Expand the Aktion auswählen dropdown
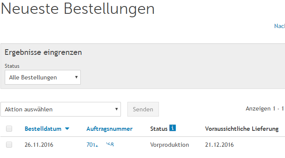Screen dimensions: 285x158 pos(61,109)
